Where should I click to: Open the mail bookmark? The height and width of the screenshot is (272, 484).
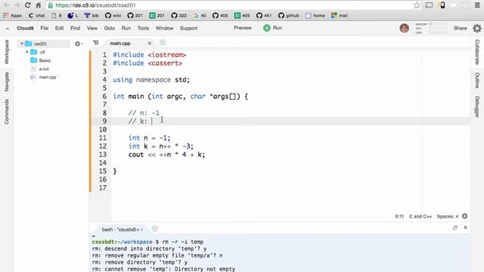click(x=340, y=15)
